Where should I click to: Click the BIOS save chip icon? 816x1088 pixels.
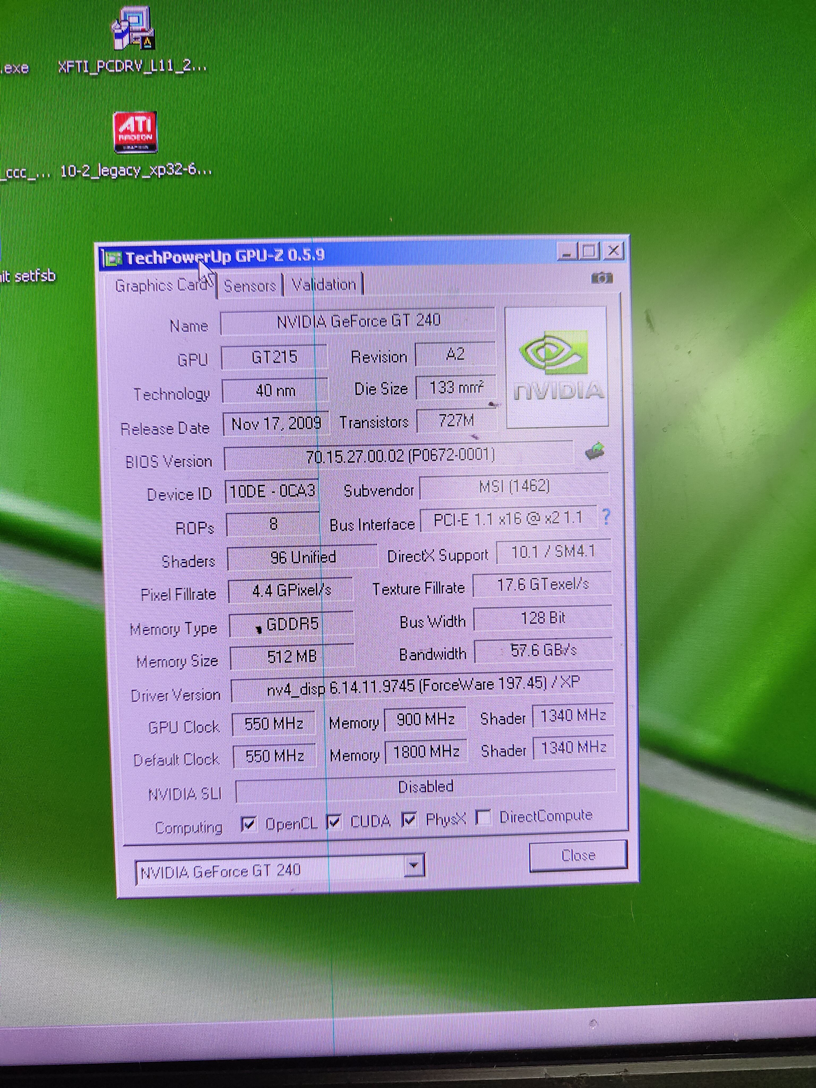(x=595, y=450)
